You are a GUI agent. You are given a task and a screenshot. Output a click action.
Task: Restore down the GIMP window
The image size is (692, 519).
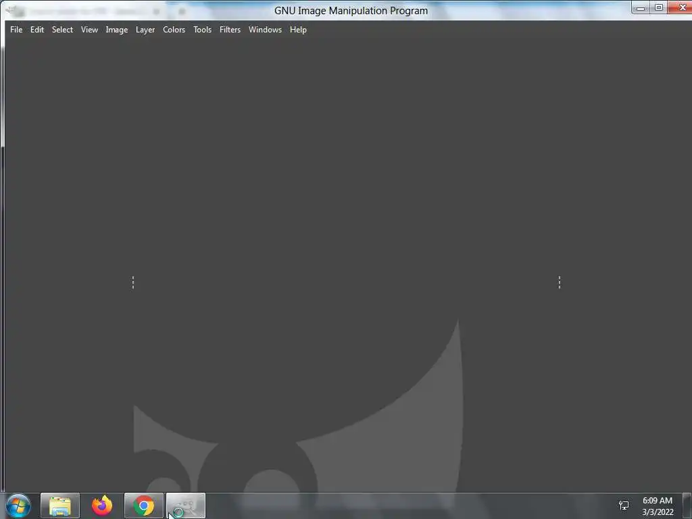(x=659, y=7)
